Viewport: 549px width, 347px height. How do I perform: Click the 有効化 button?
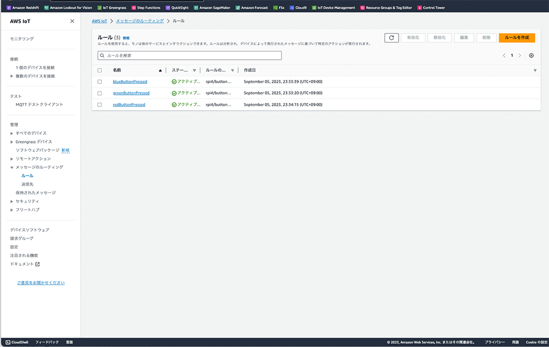coord(413,38)
